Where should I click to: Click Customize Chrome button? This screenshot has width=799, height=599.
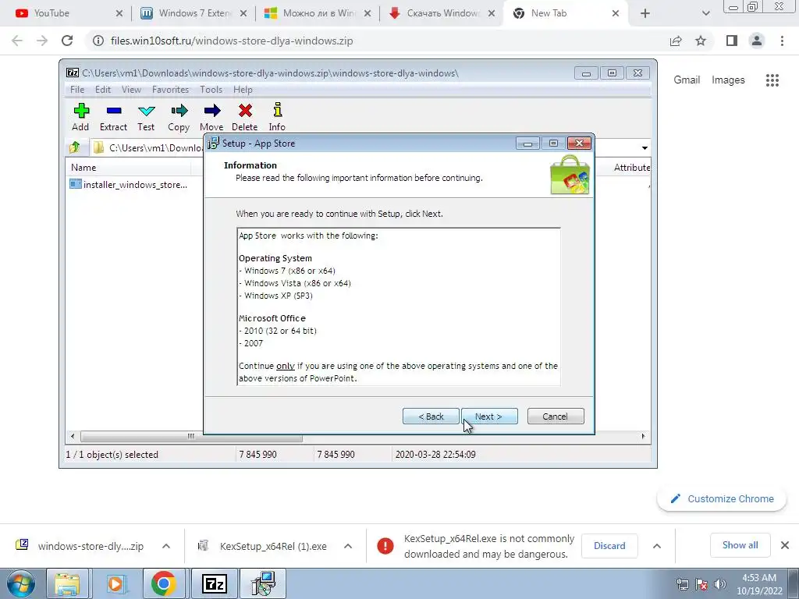click(722, 498)
